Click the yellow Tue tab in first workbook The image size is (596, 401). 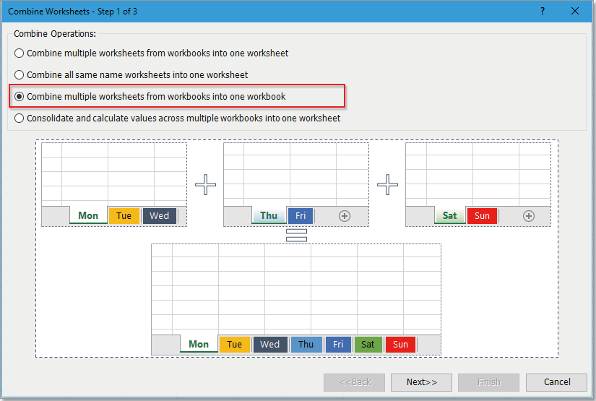pos(124,216)
